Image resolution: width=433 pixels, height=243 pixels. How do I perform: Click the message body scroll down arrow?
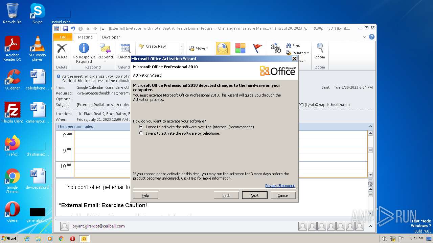[370, 213]
